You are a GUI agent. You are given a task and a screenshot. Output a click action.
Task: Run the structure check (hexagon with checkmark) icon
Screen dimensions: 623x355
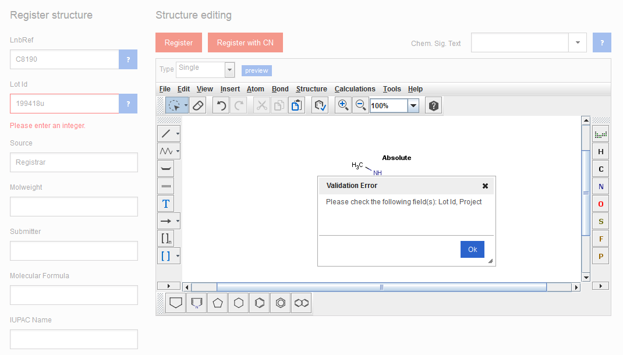tap(320, 105)
